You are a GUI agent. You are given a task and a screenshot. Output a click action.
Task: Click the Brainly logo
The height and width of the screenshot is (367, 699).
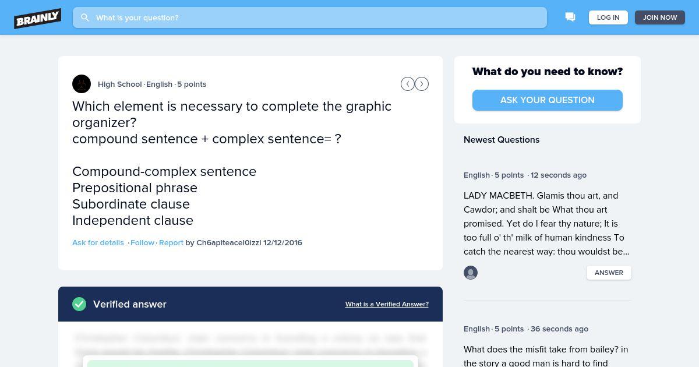click(x=38, y=18)
